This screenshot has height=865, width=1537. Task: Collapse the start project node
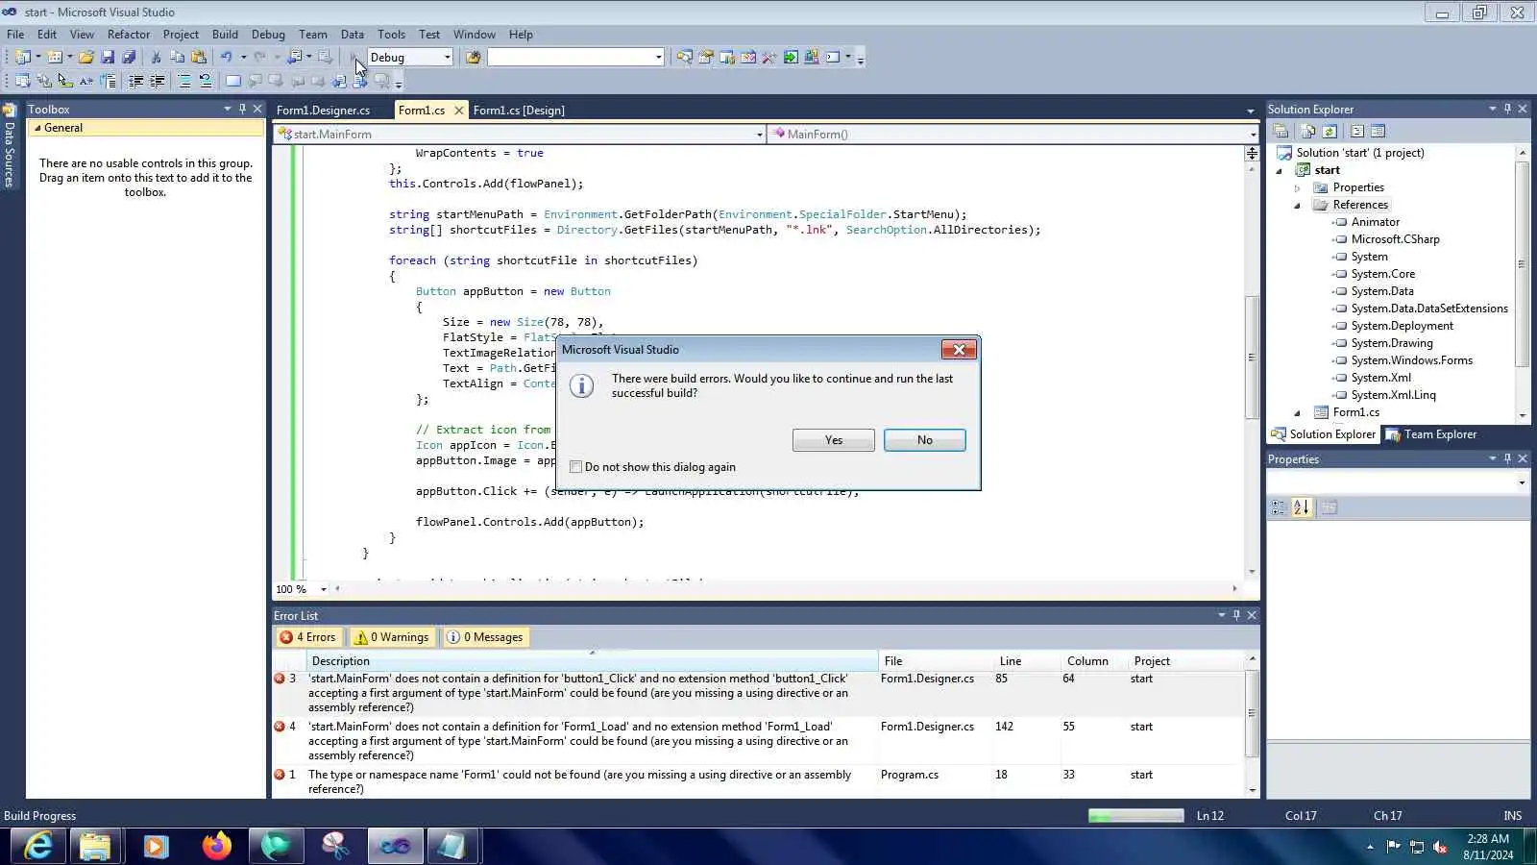(x=1279, y=170)
